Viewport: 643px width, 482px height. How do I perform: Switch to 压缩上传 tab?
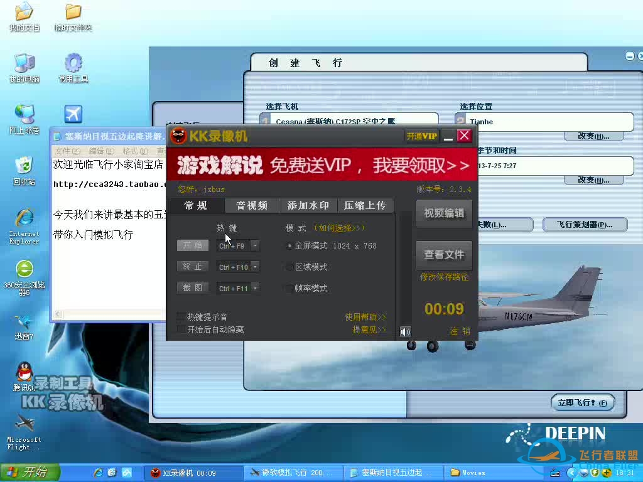(x=365, y=205)
